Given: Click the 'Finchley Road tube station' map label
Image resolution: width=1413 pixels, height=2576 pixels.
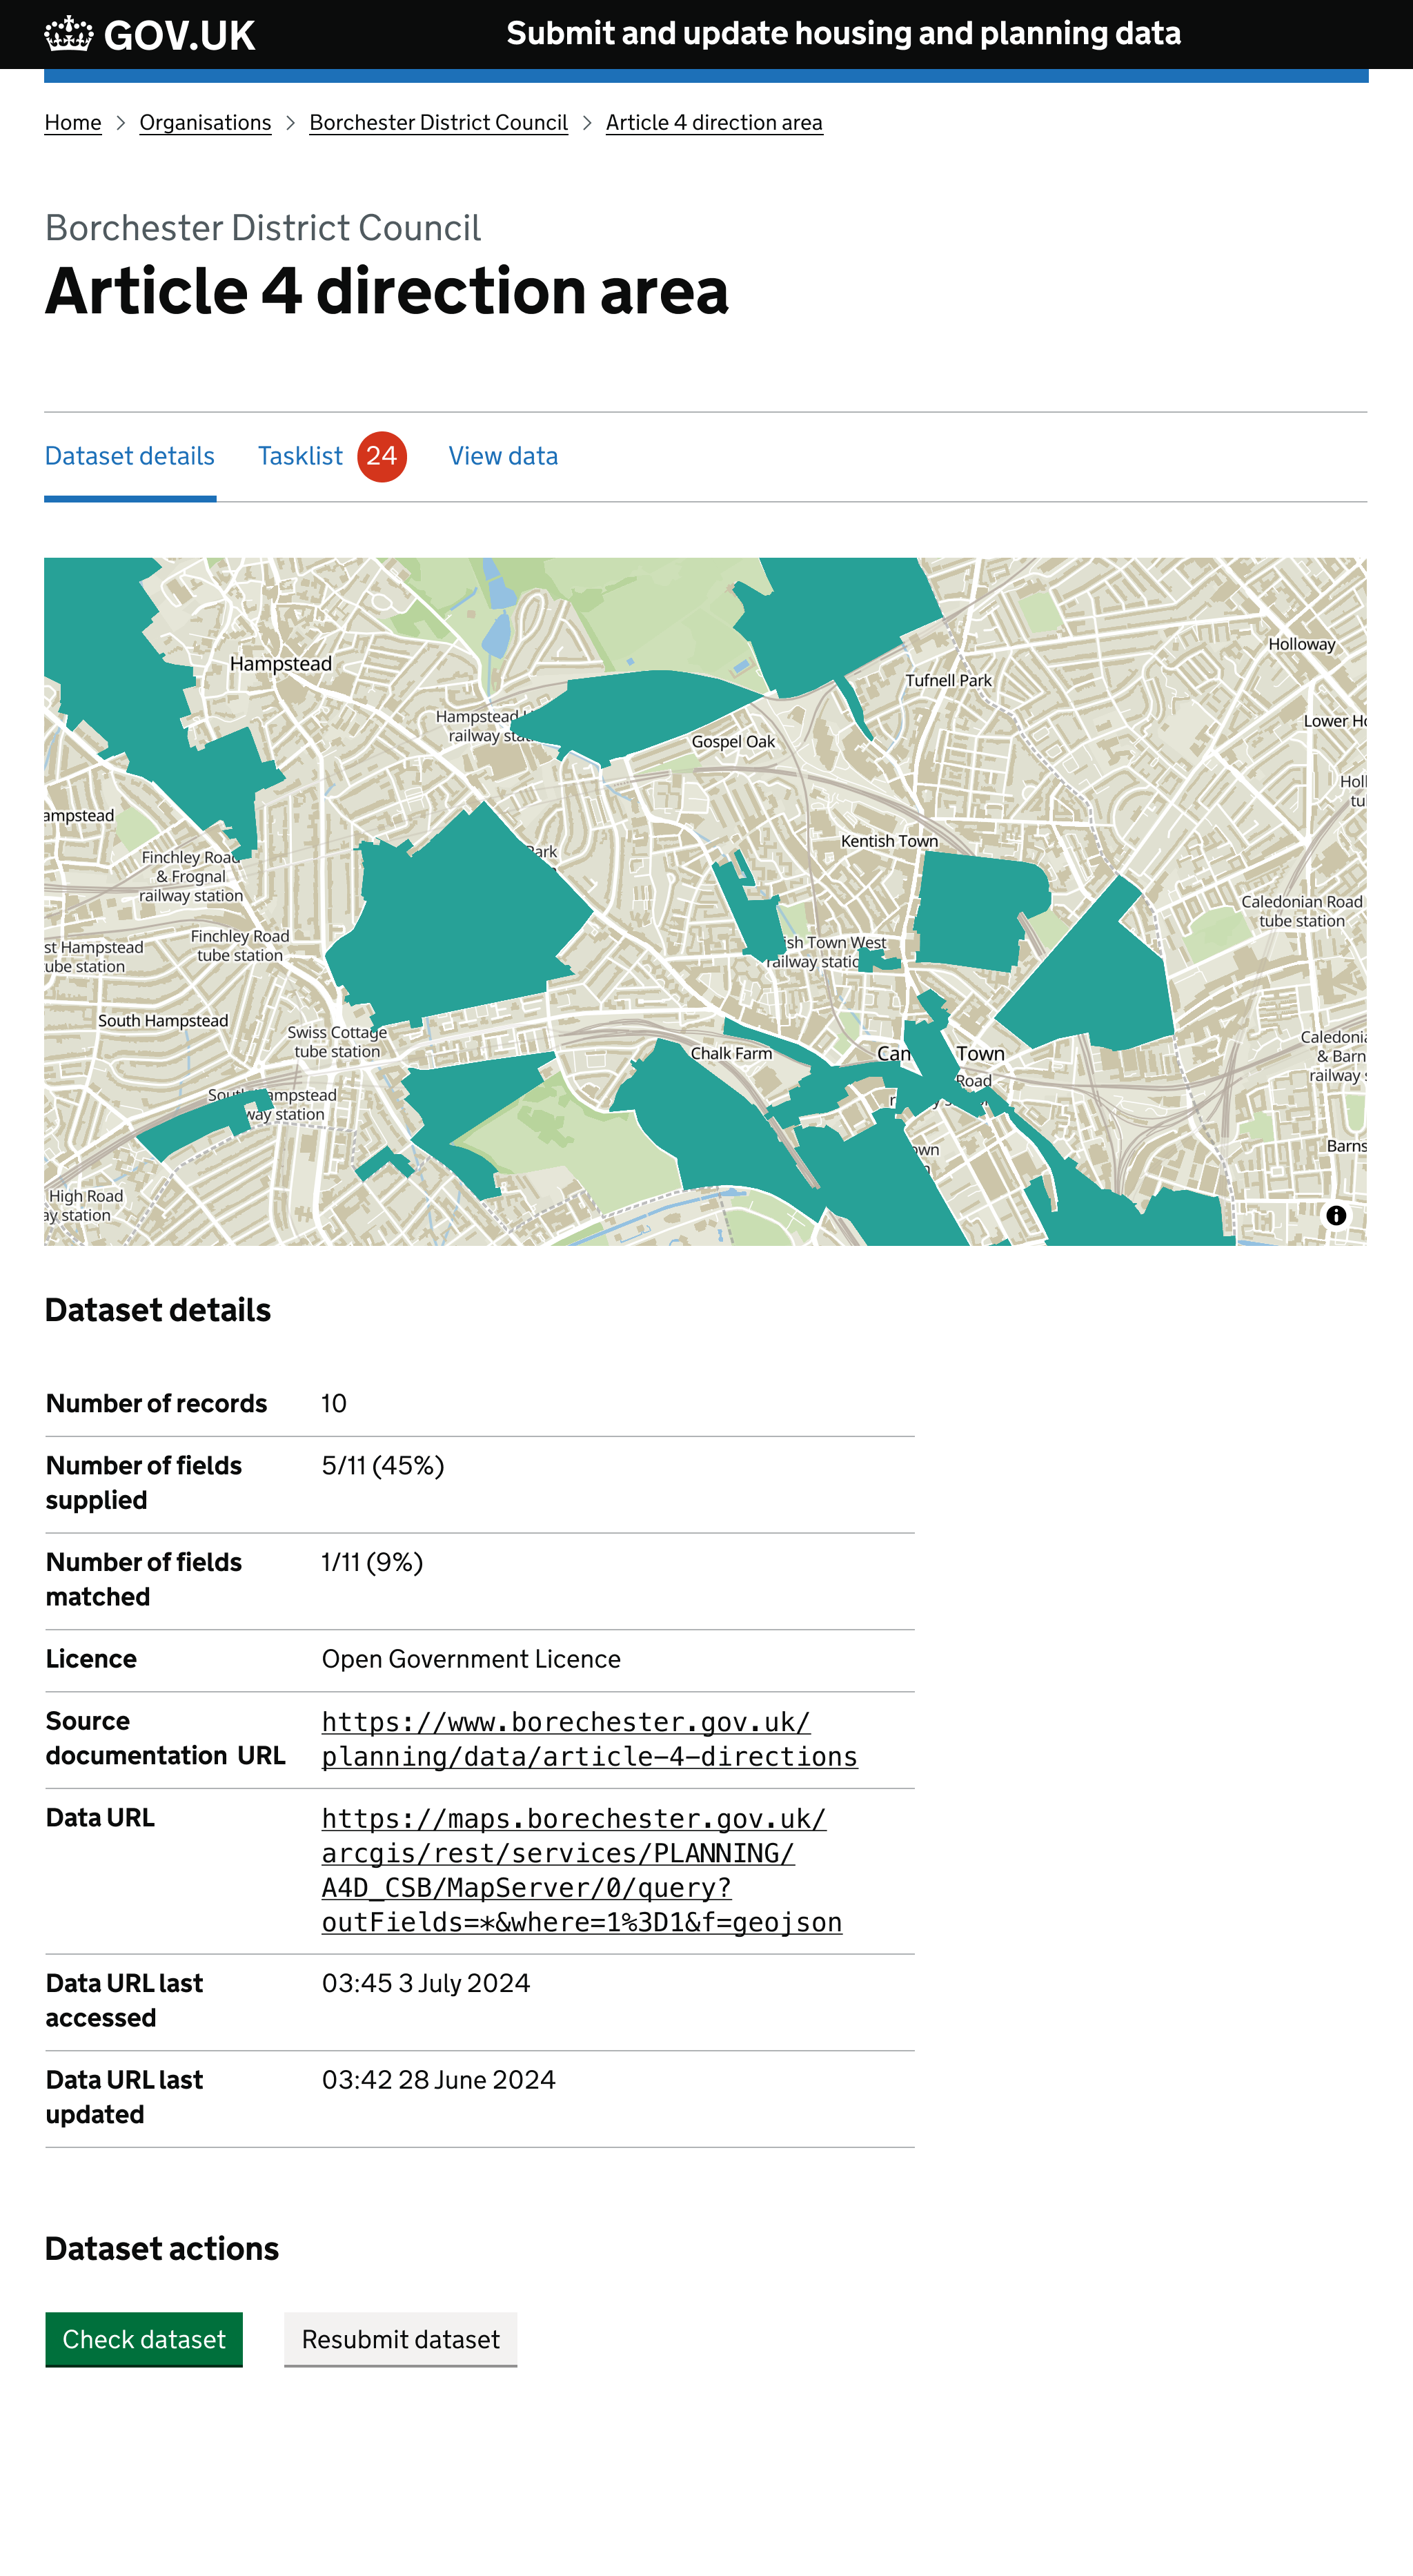Looking at the screenshot, I should pos(240,946).
